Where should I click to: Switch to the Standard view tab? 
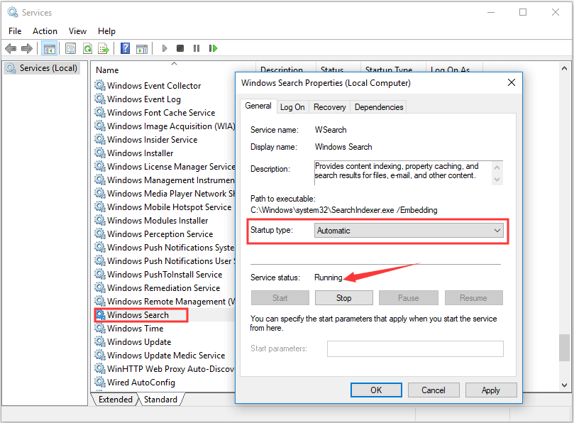[161, 399]
